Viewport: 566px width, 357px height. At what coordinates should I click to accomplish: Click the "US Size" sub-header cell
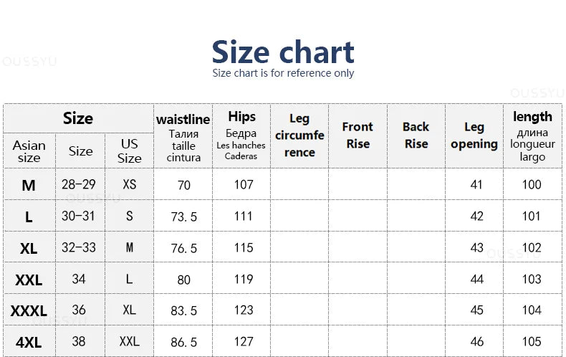click(x=130, y=151)
